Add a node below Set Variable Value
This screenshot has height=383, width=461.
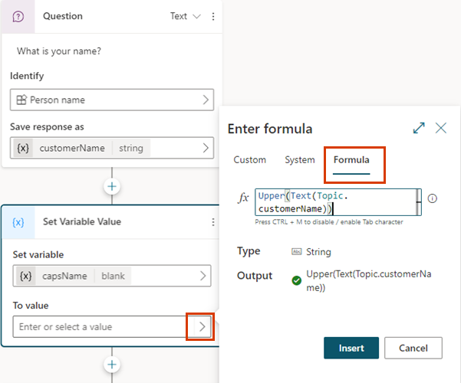click(x=113, y=365)
